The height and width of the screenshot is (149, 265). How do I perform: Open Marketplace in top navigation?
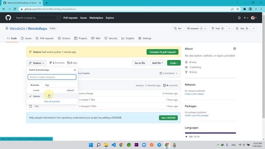[x=96, y=18]
